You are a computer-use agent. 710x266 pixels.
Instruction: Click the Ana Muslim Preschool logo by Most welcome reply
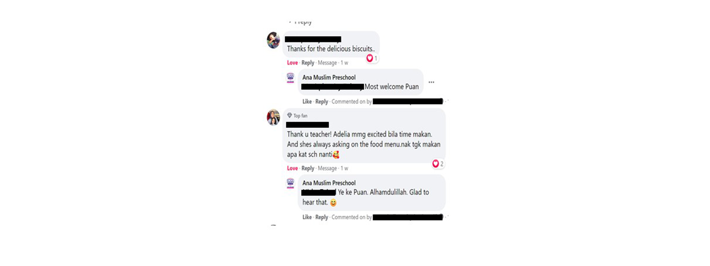coord(290,78)
